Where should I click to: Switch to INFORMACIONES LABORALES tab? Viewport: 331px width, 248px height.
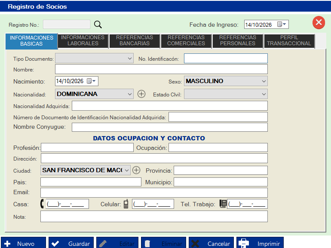click(83, 40)
